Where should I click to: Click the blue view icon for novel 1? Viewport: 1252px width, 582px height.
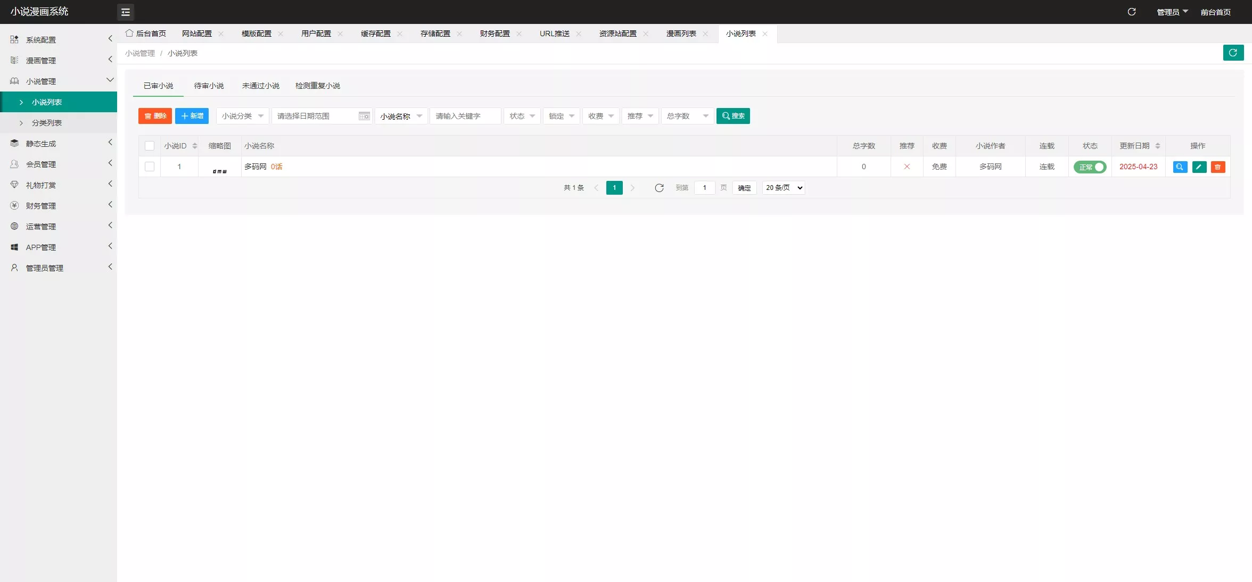[1180, 167]
